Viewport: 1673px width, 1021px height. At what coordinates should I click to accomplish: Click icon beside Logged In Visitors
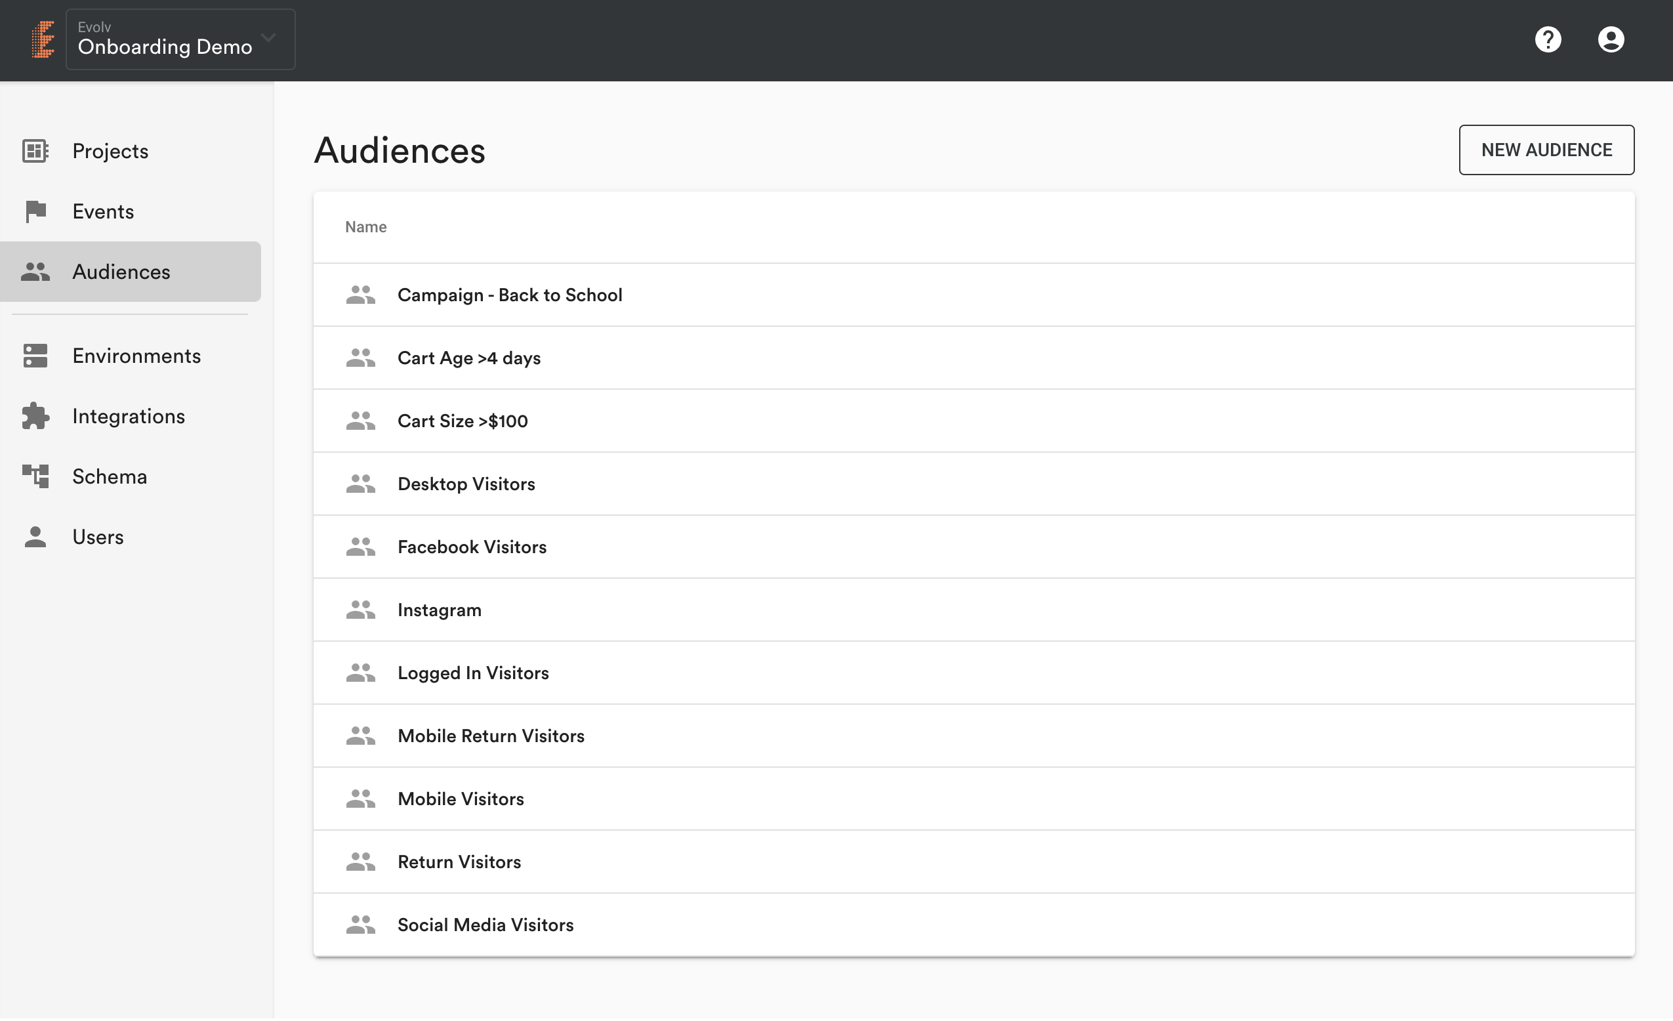pos(361,674)
